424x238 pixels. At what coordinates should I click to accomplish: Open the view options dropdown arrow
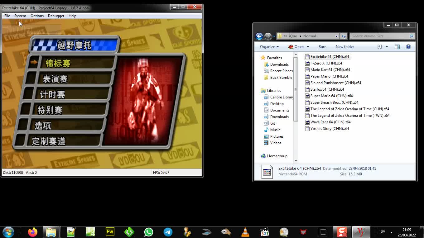tap(387, 47)
